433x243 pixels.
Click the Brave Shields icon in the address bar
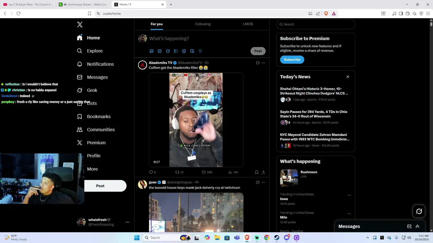click(x=326, y=13)
